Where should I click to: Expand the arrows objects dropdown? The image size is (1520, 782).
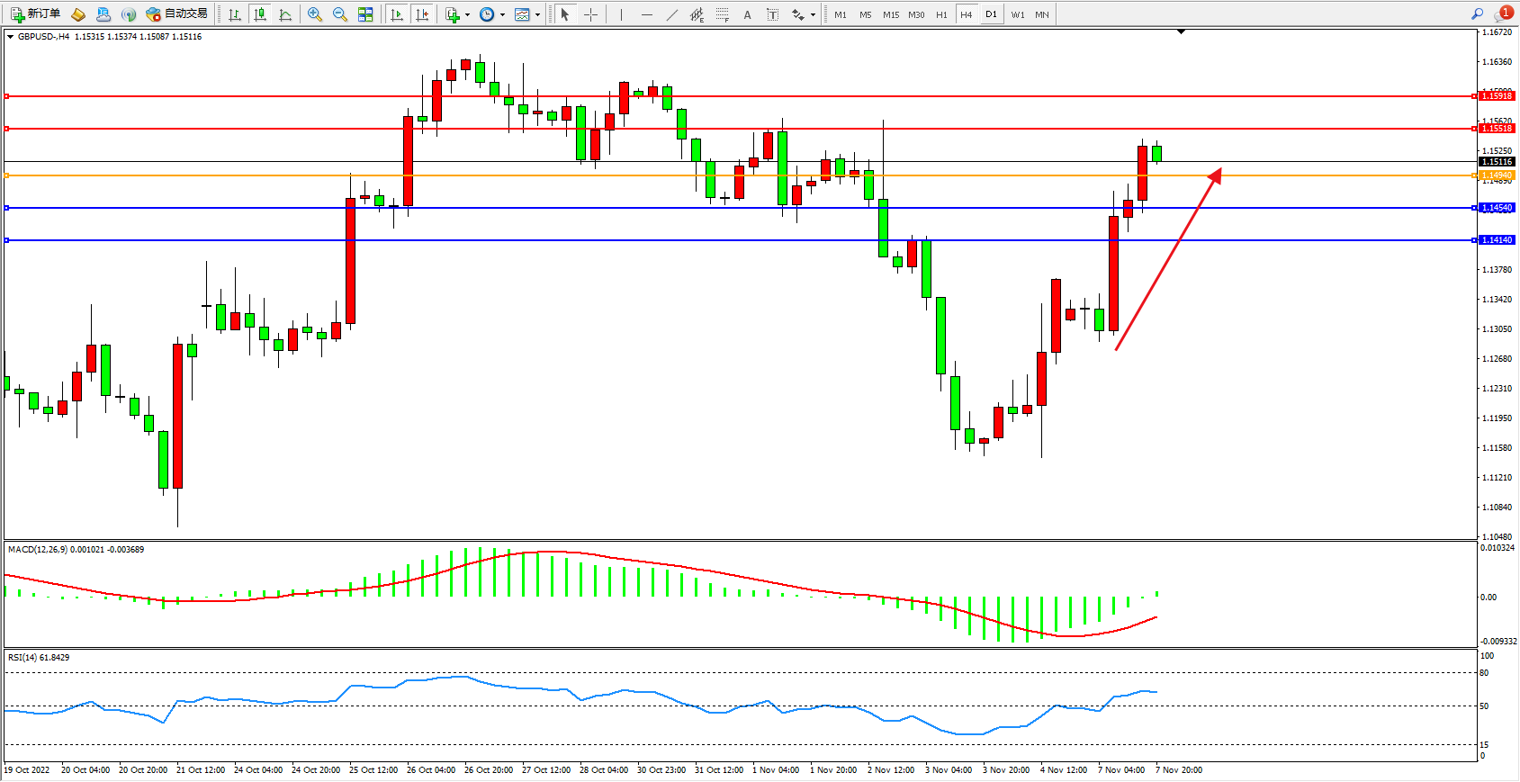[813, 14]
